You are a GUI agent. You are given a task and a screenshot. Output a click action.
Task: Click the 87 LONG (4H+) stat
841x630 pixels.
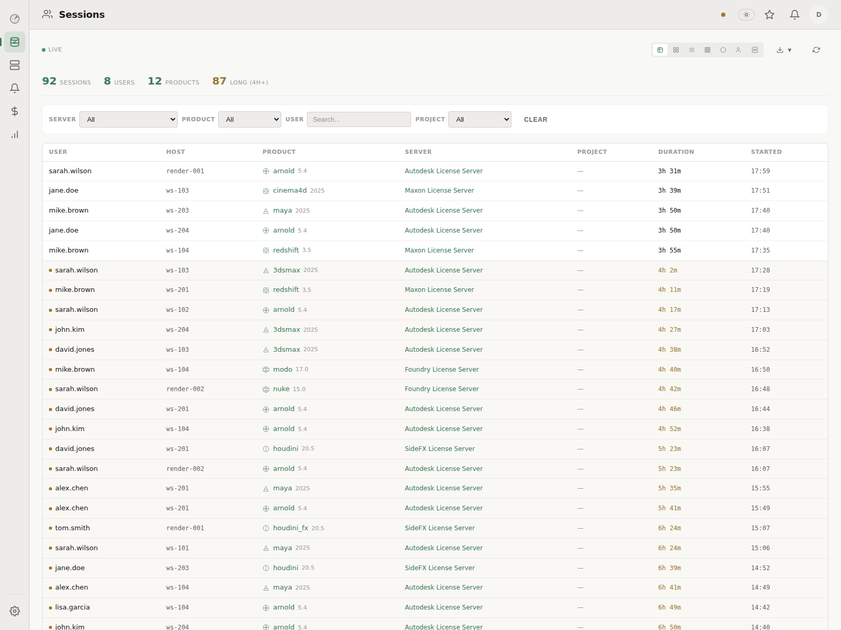240,81
